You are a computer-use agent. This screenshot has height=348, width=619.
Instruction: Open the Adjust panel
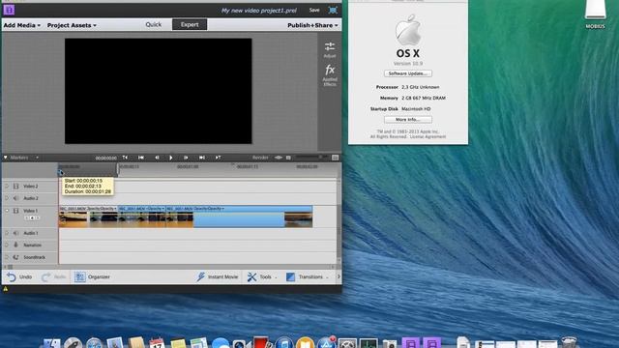pyautogui.click(x=330, y=49)
